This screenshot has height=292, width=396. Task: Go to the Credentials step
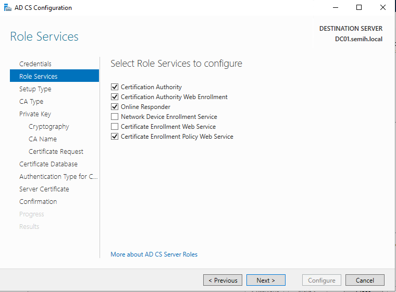[35, 64]
